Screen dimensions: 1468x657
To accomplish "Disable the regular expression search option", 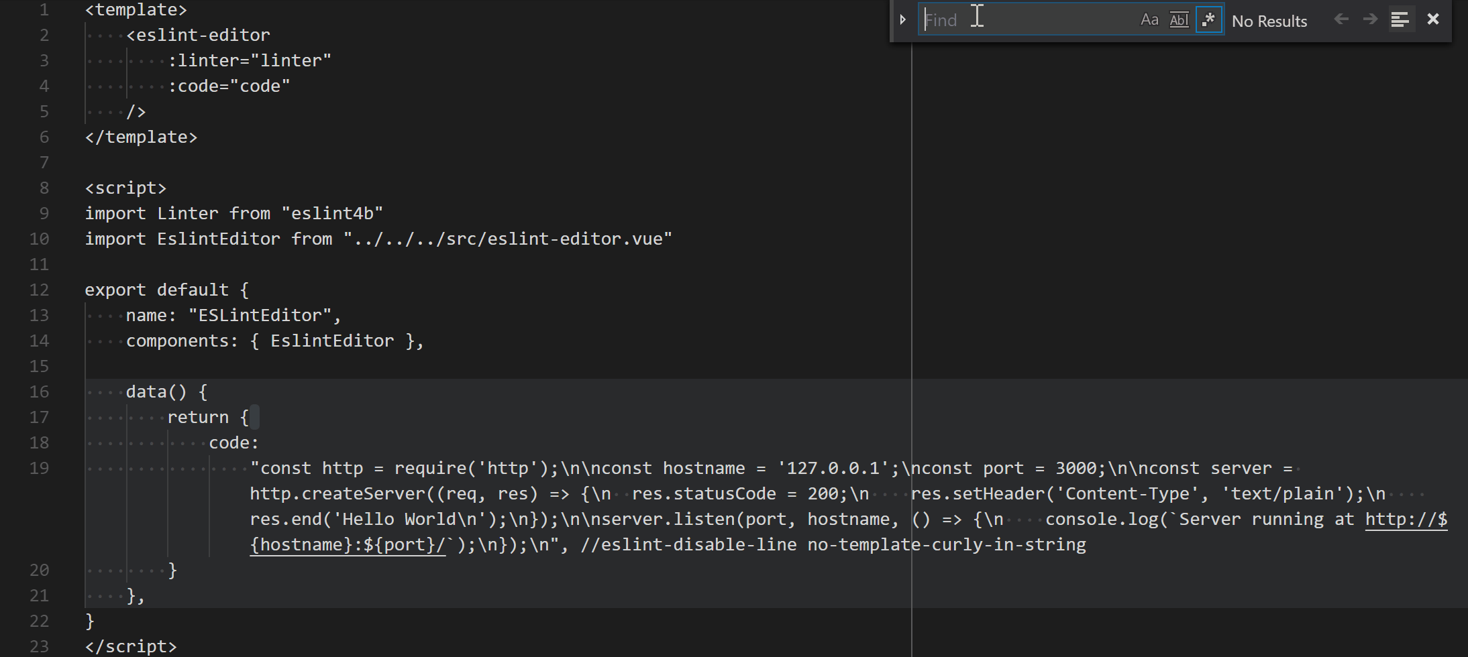I will coord(1208,19).
